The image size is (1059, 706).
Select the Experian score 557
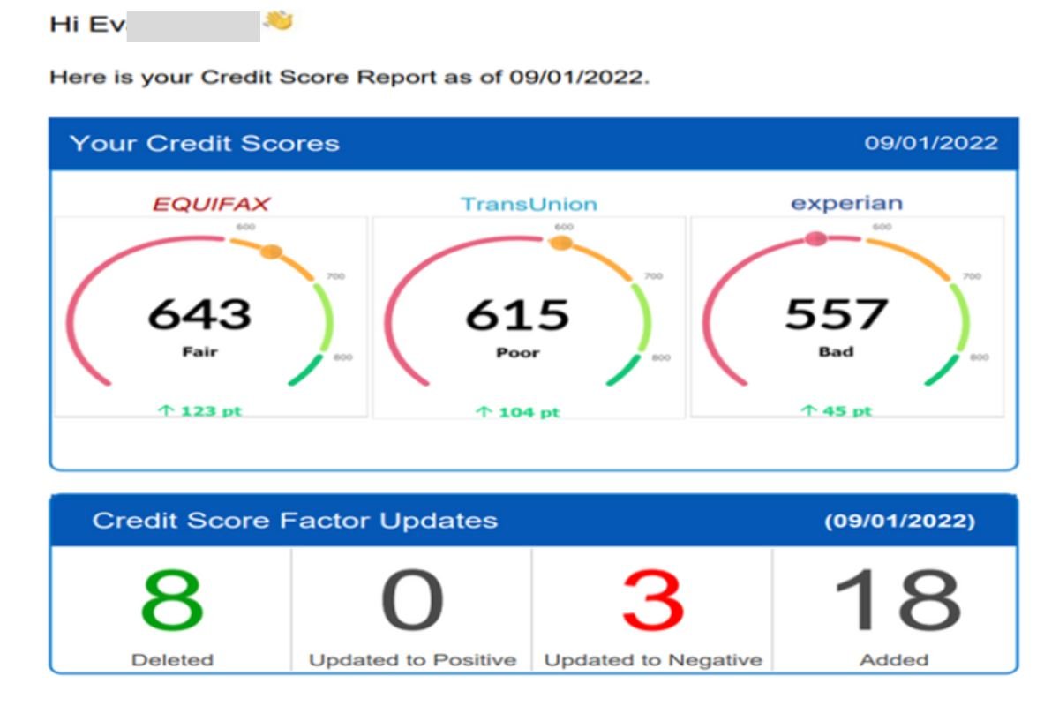coord(836,313)
